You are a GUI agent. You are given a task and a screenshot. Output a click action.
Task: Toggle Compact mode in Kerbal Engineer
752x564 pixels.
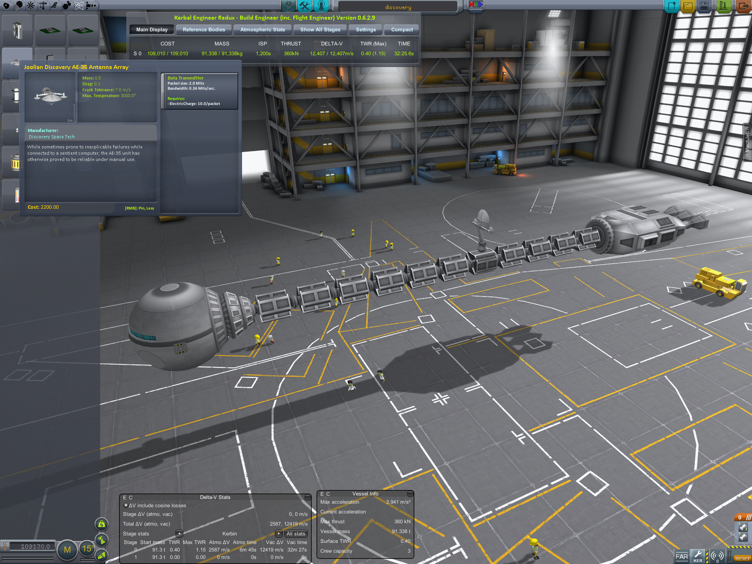tap(402, 30)
